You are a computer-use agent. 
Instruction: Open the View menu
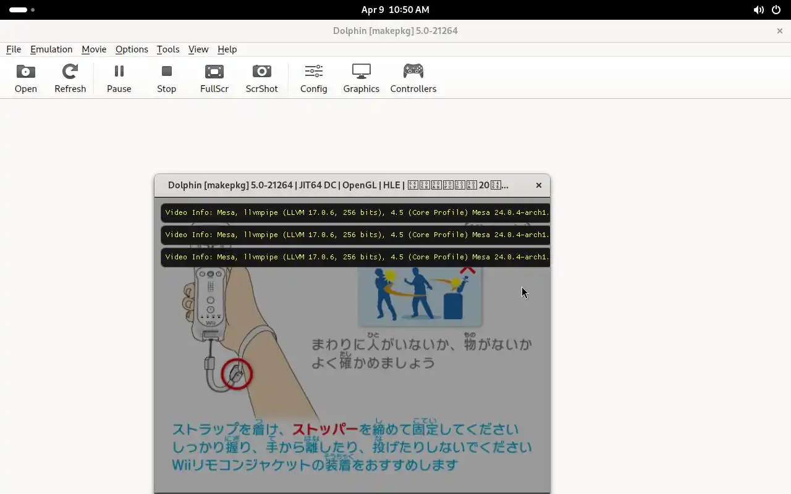[198, 49]
